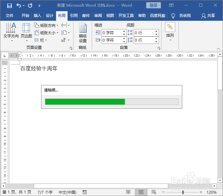
Task: Click the 登录 sign-in button
Action: (x=154, y=5)
